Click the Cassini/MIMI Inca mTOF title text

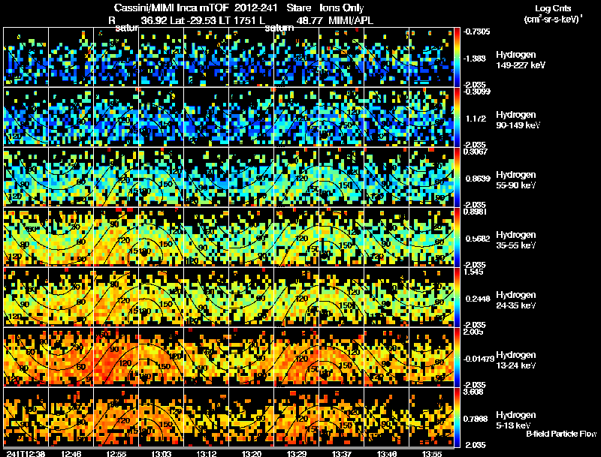[x=171, y=8]
